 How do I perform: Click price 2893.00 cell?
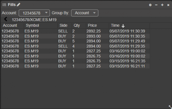[x=93, y=36]
